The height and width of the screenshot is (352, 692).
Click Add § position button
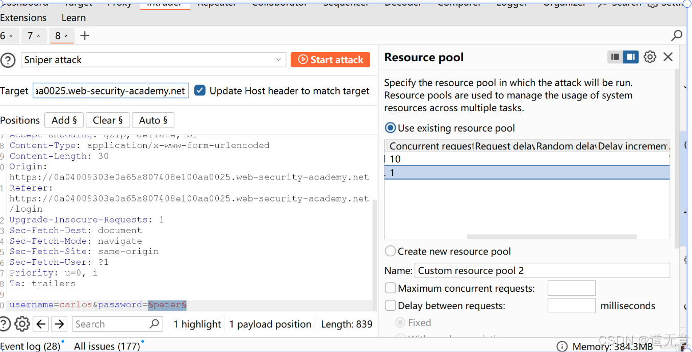(64, 120)
